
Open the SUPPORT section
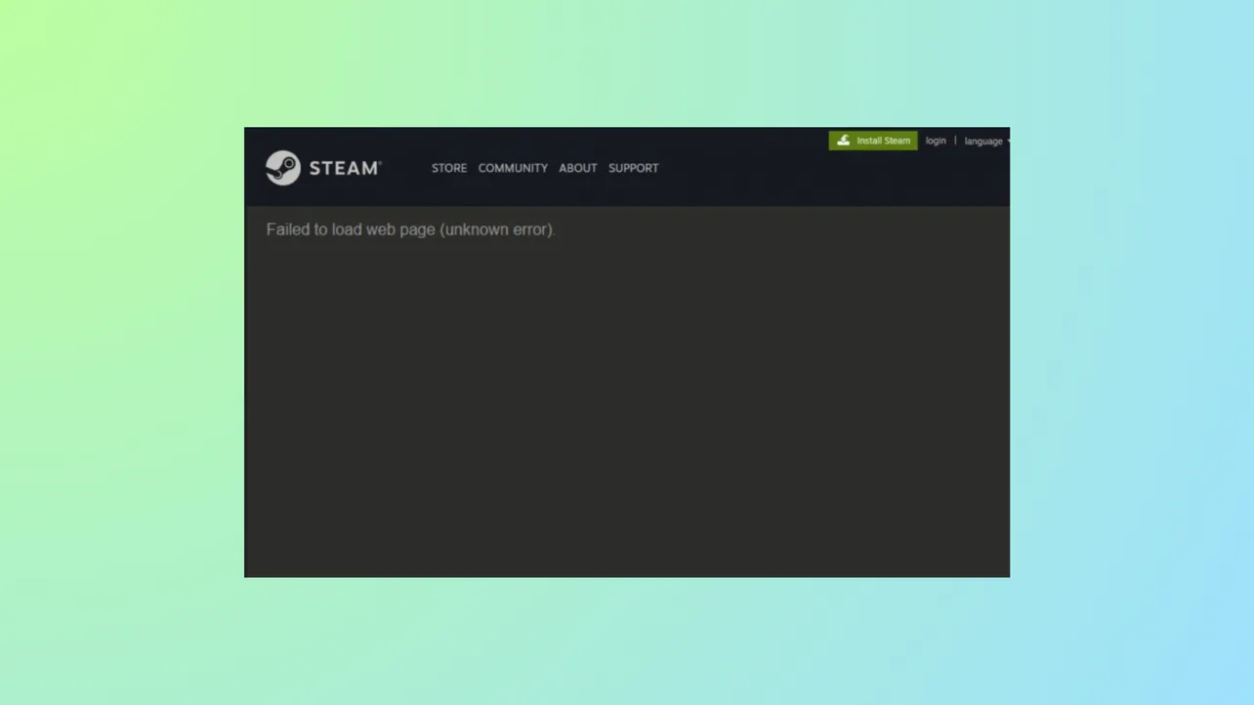tap(633, 167)
